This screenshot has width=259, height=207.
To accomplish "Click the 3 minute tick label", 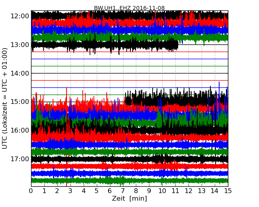I will pos(71,191).
